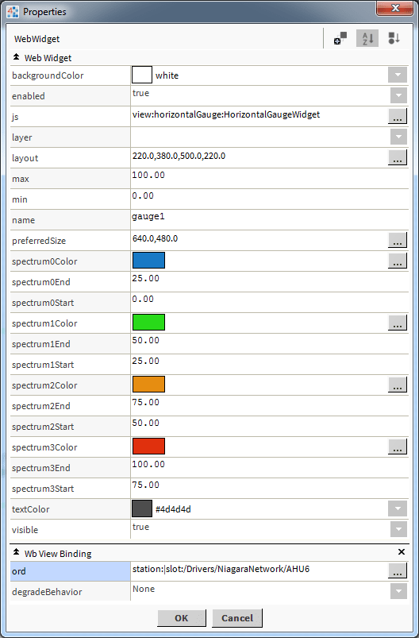Screen dimensions: 419x638
Task: Click the OK button
Action: coord(182,618)
